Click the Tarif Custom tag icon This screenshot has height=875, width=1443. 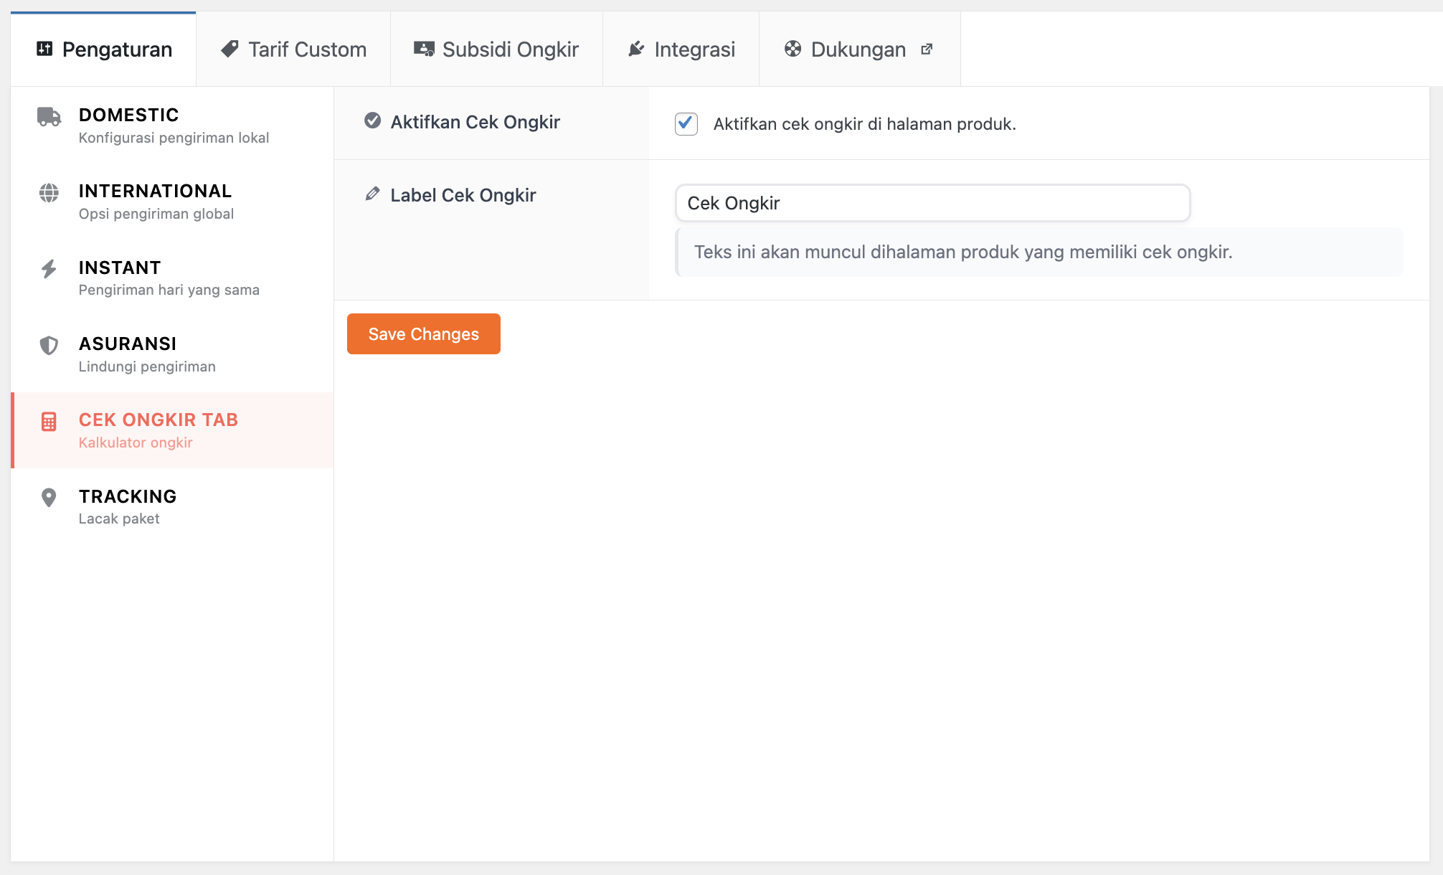click(230, 49)
